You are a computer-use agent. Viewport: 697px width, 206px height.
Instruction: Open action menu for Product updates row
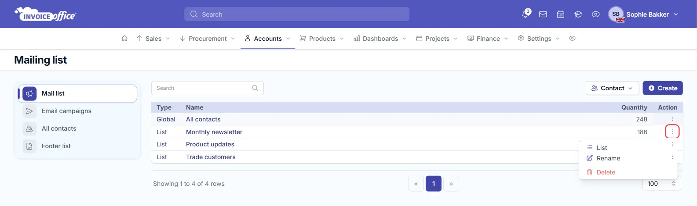point(672,144)
